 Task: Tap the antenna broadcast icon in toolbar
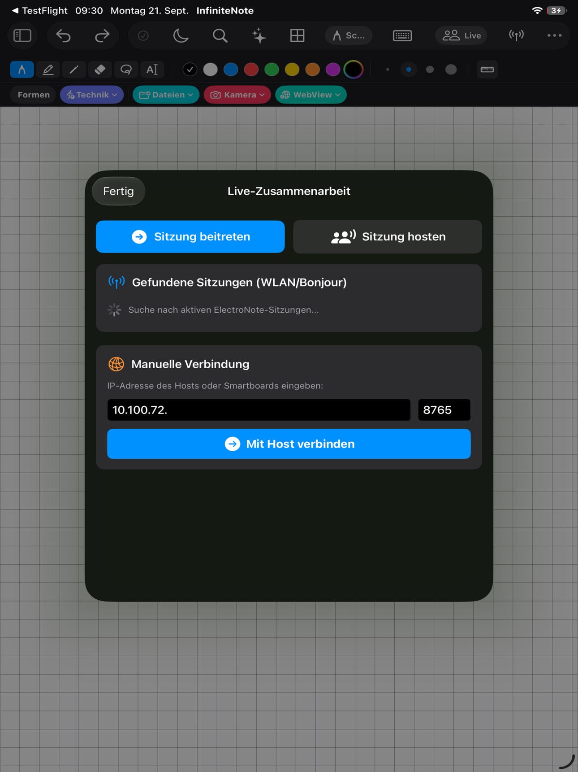click(x=516, y=35)
